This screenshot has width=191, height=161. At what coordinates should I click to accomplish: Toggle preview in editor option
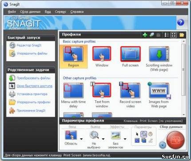143,134
